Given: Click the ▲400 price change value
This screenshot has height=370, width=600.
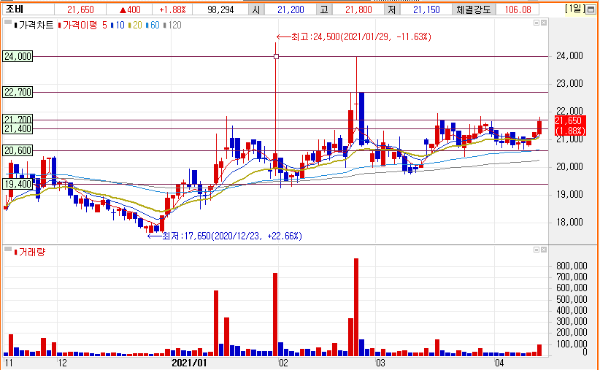Looking at the screenshot, I should tap(130, 9).
